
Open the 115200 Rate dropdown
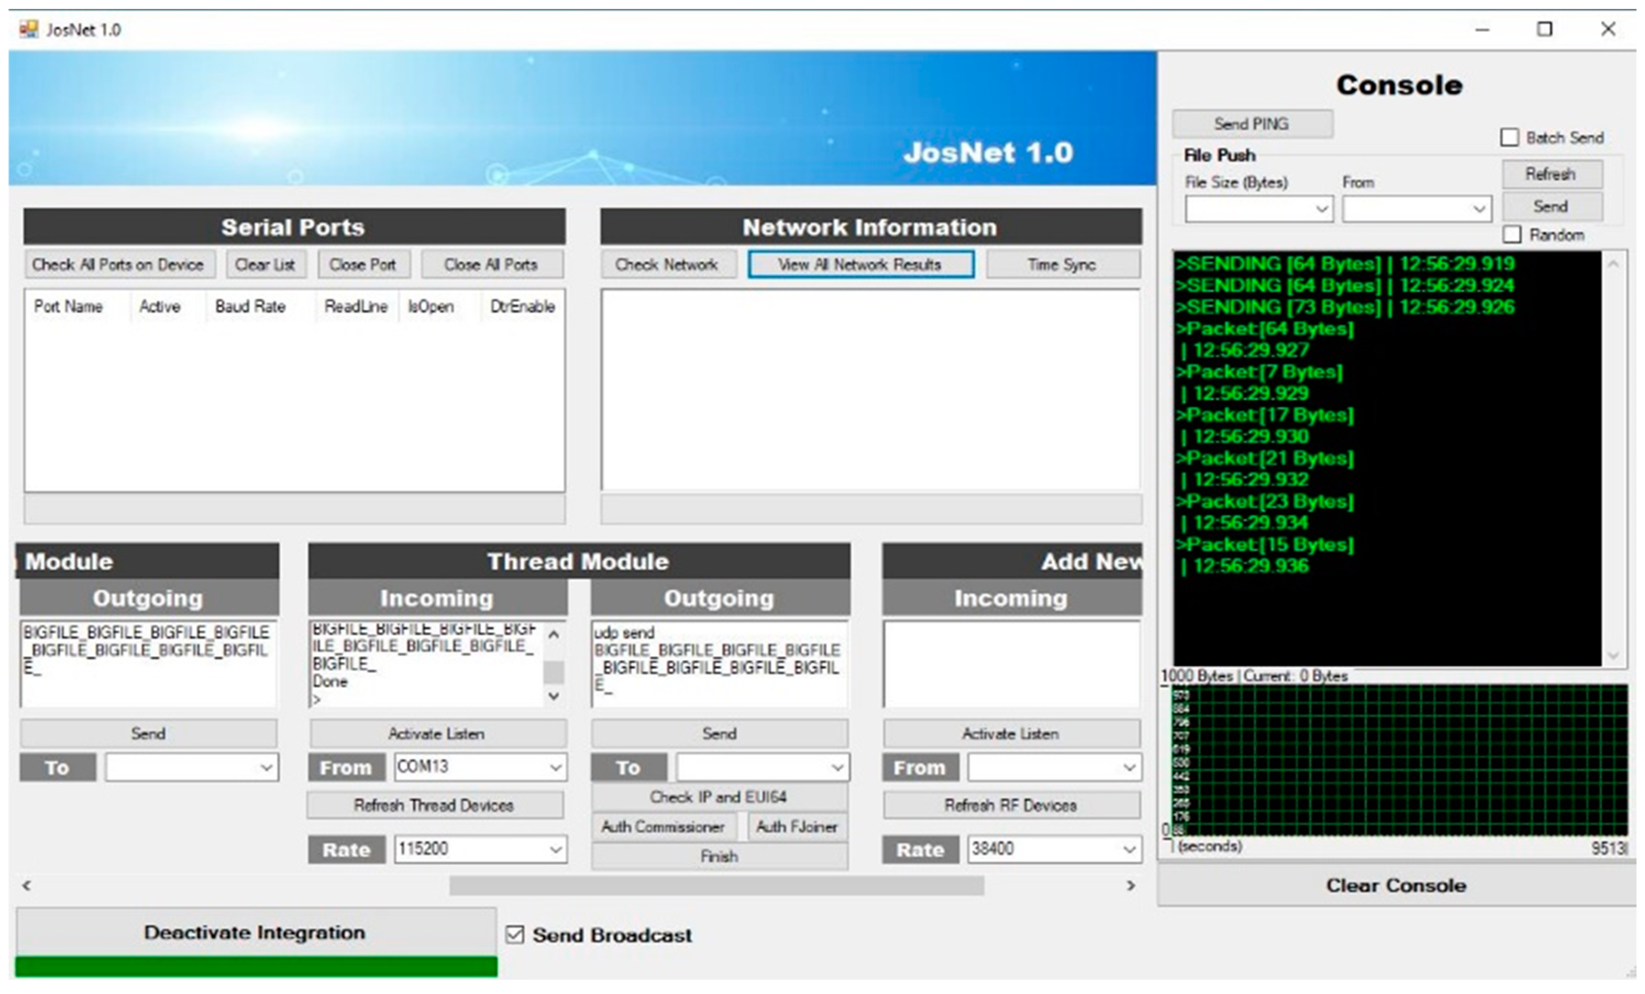pyautogui.click(x=555, y=849)
